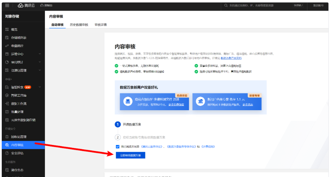Viewport: 332px width, 177px height.
Task: Open 存储桶列表 bucket list icon
Action: 7,38
